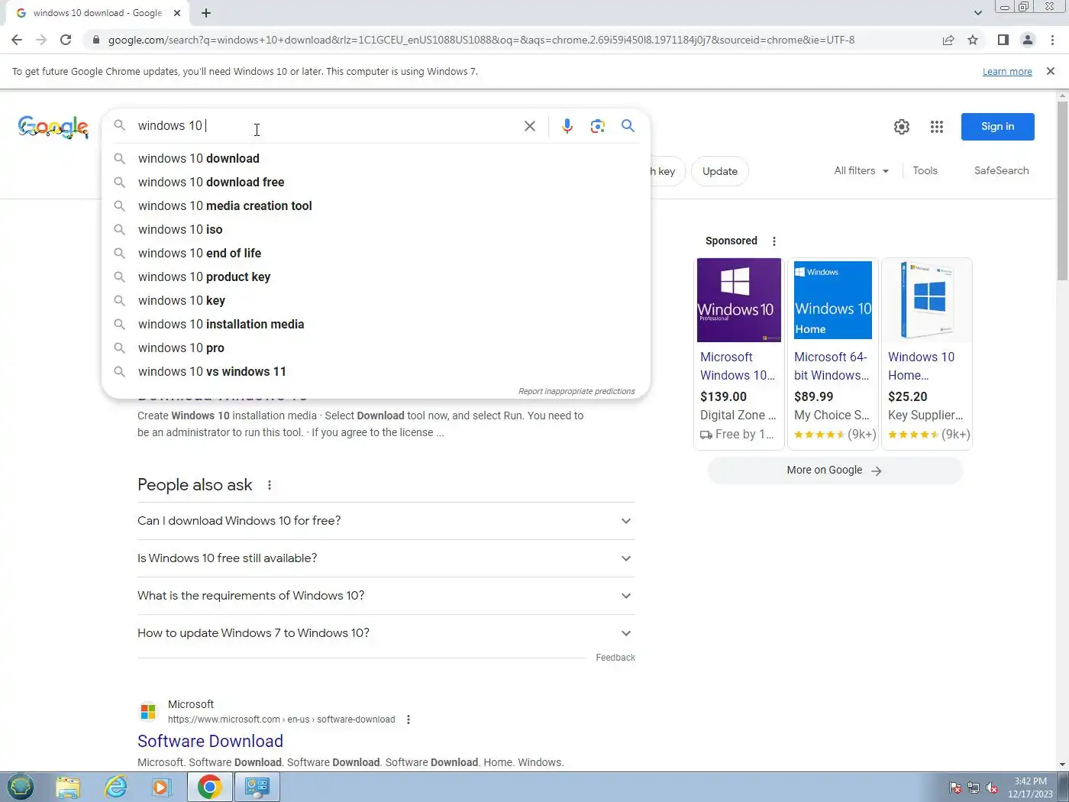The width and height of the screenshot is (1069, 802).
Task: Bookmark this page with the star icon
Action: [973, 40]
